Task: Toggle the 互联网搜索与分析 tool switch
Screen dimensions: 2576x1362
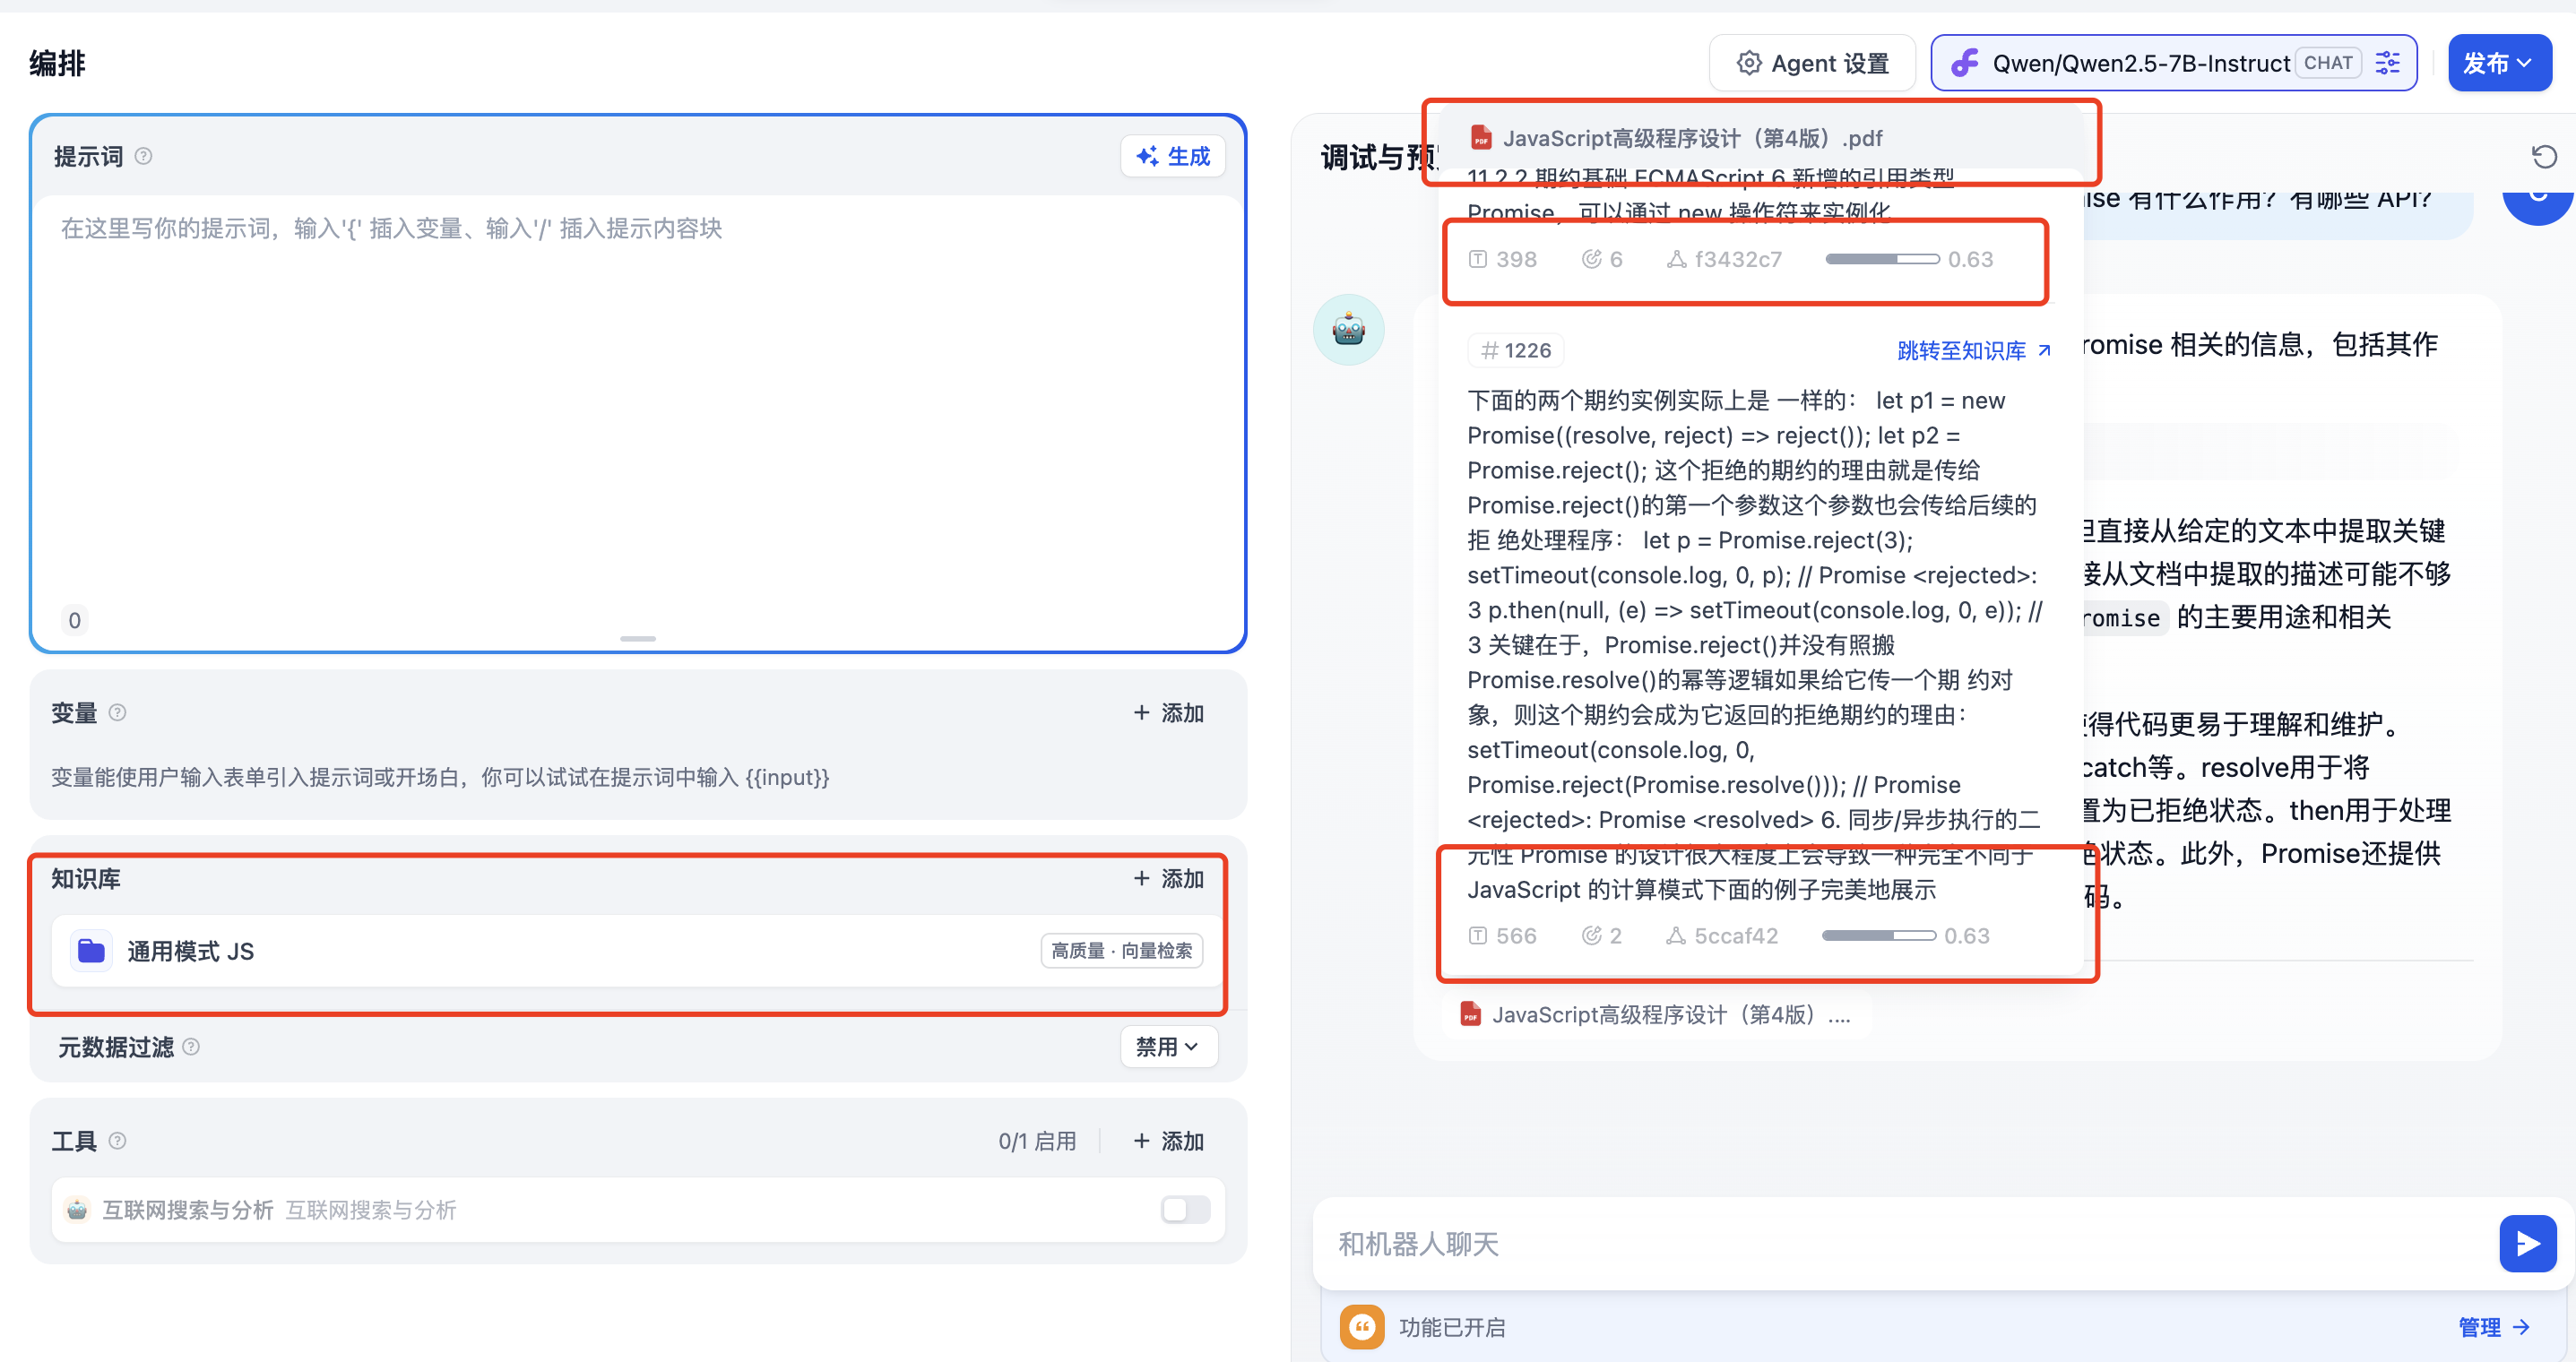Action: tap(1185, 1209)
